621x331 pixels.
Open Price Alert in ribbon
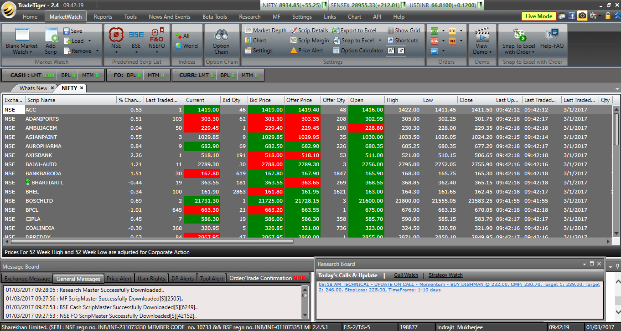[x=307, y=51]
